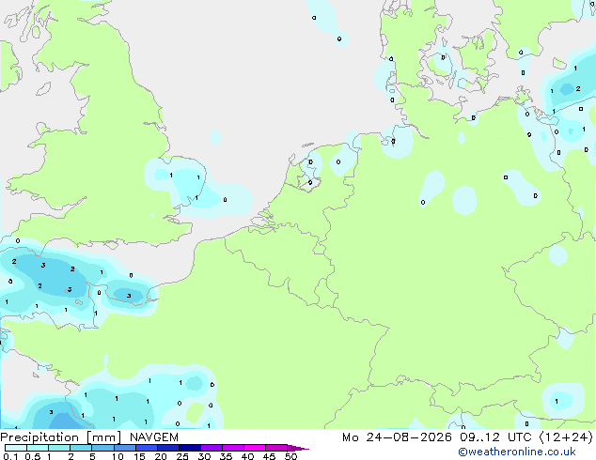Click the 15–20 mm legend color swatch
Image resolution: width=596 pixels, height=460 pixels.
146,448
